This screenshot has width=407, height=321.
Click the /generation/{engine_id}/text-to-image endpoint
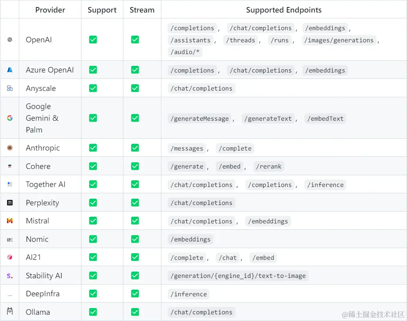point(238,276)
